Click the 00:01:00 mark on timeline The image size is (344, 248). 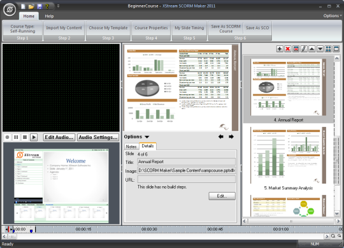(x=281, y=229)
